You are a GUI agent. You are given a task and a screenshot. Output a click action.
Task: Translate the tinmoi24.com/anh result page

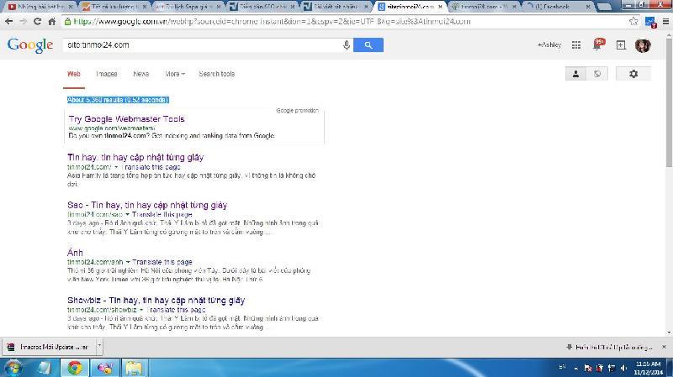coord(162,262)
